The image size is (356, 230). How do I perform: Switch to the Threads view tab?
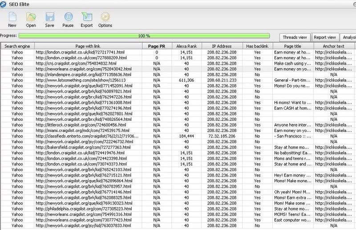coord(295,37)
